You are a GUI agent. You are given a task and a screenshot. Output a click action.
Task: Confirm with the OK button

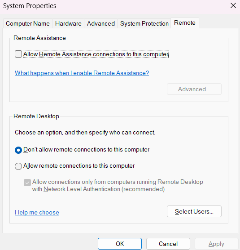coord(120,244)
